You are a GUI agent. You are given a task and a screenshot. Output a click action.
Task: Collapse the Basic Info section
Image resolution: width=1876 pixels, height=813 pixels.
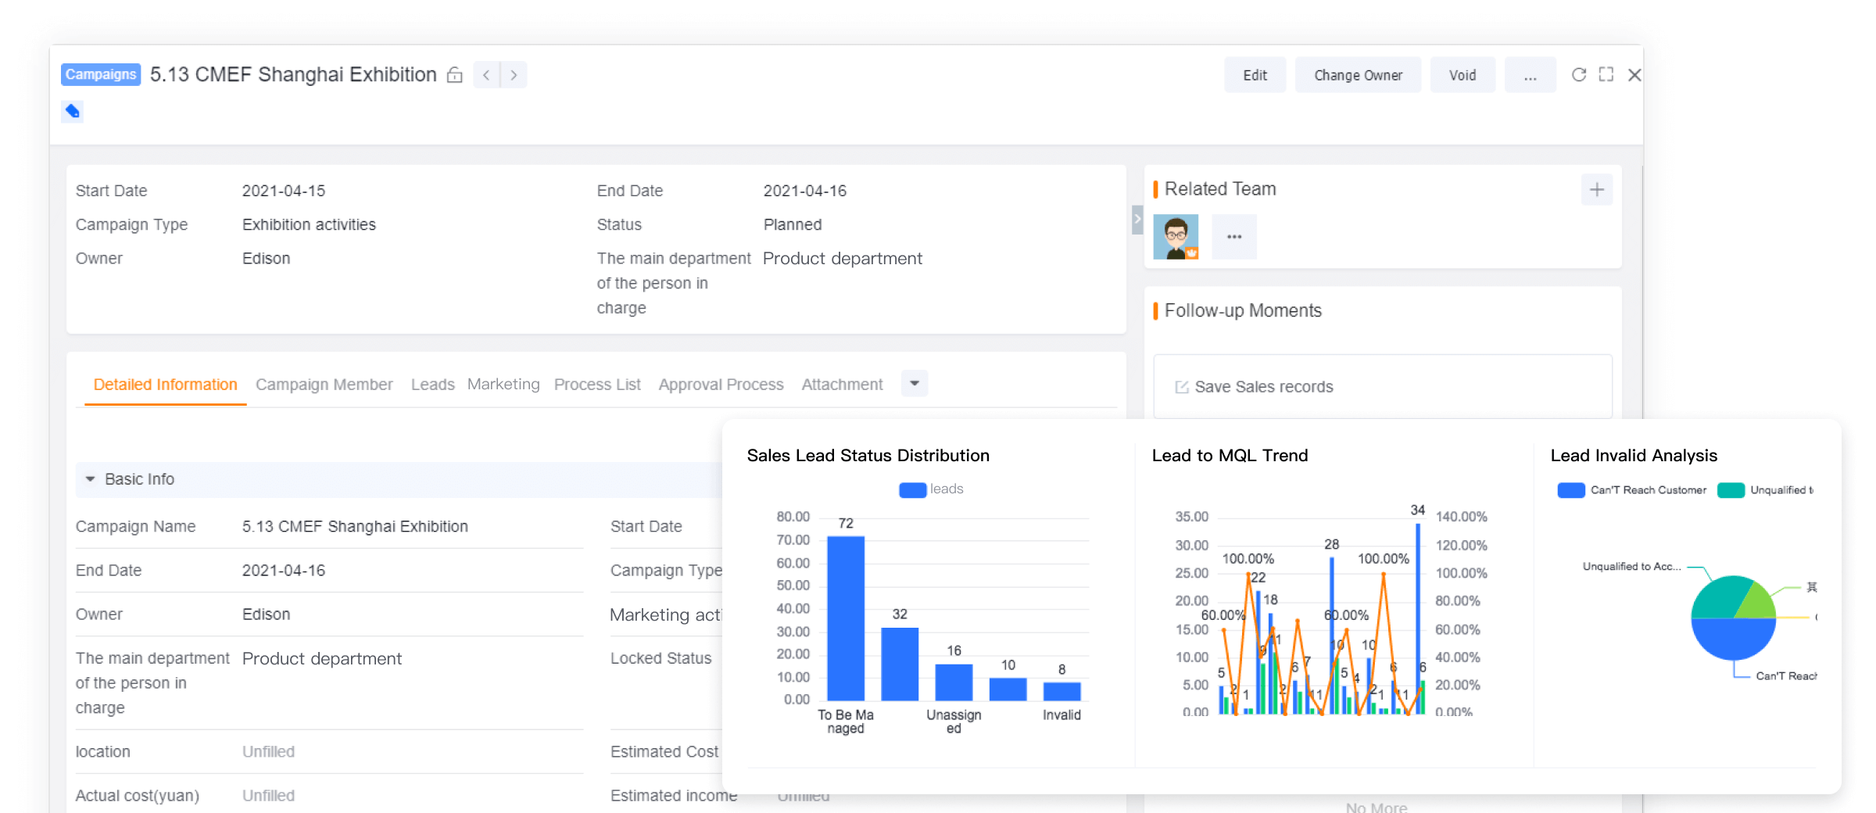pos(90,479)
